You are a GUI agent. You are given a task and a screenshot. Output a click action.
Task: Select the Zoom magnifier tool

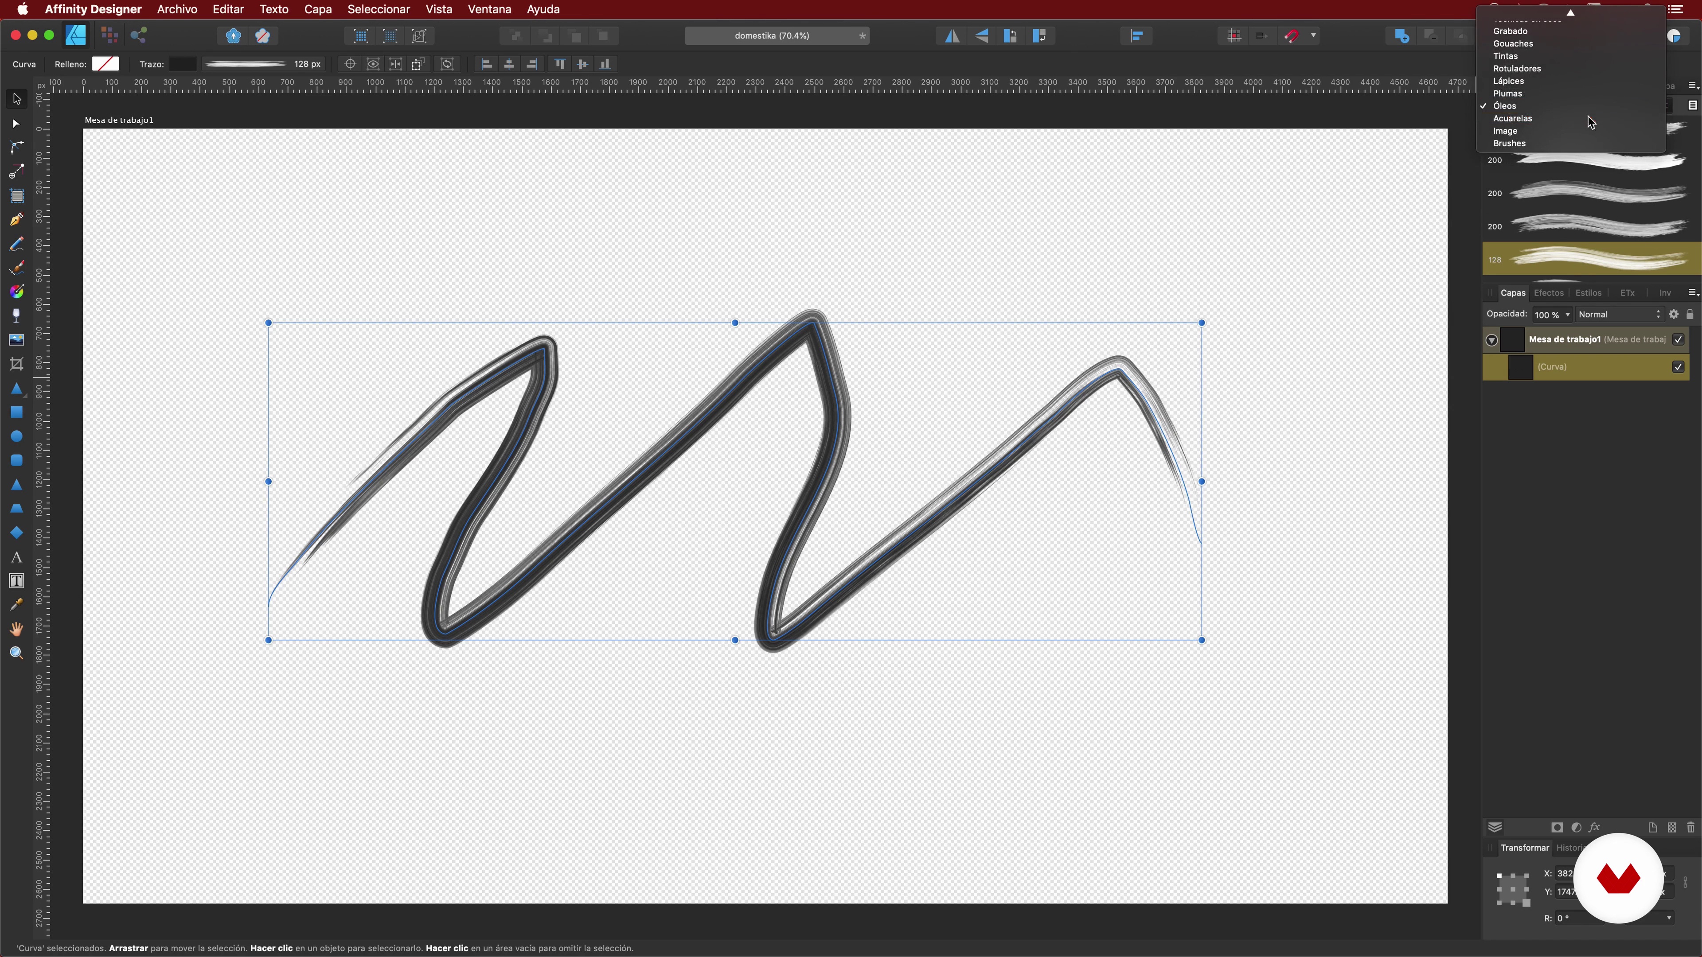tap(16, 653)
